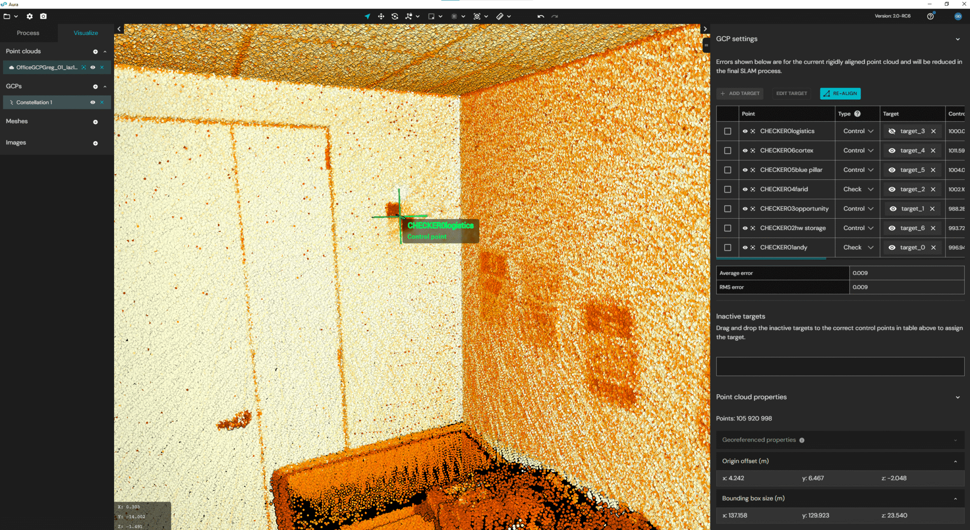Check the row checkbox for CHECKER04farid
This screenshot has width=970, height=530.
[727, 189]
